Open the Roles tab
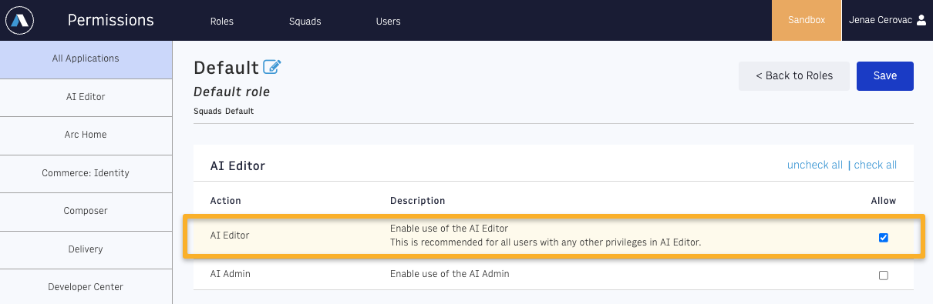 (222, 22)
